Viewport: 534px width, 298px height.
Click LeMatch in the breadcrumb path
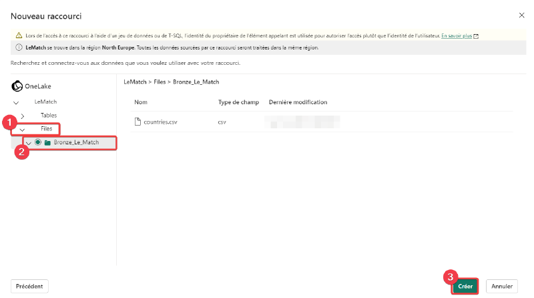(135, 82)
